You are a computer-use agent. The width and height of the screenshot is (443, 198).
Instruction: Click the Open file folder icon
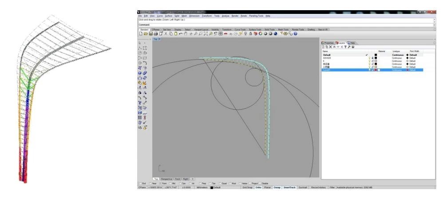click(x=146, y=34)
